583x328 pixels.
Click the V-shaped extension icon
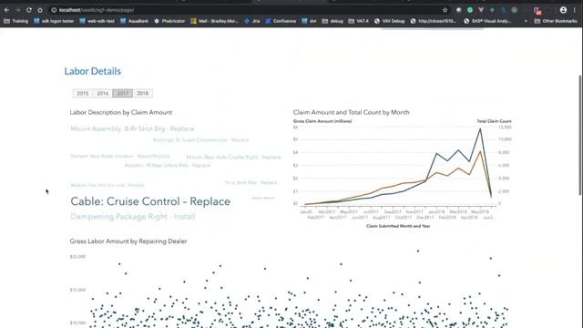481,10
